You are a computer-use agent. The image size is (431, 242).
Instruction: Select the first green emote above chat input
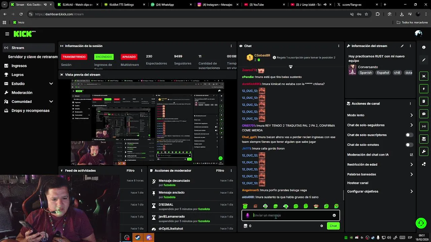[x=245, y=206]
